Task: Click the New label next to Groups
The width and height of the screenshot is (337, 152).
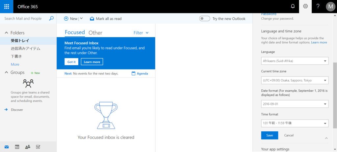Action: tap(36, 73)
